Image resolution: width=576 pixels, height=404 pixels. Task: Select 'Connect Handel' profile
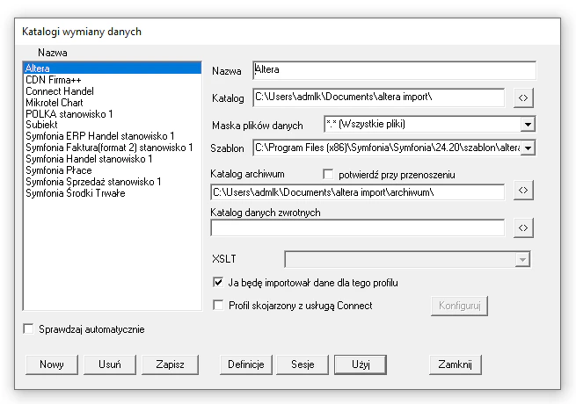[x=113, y=91]
